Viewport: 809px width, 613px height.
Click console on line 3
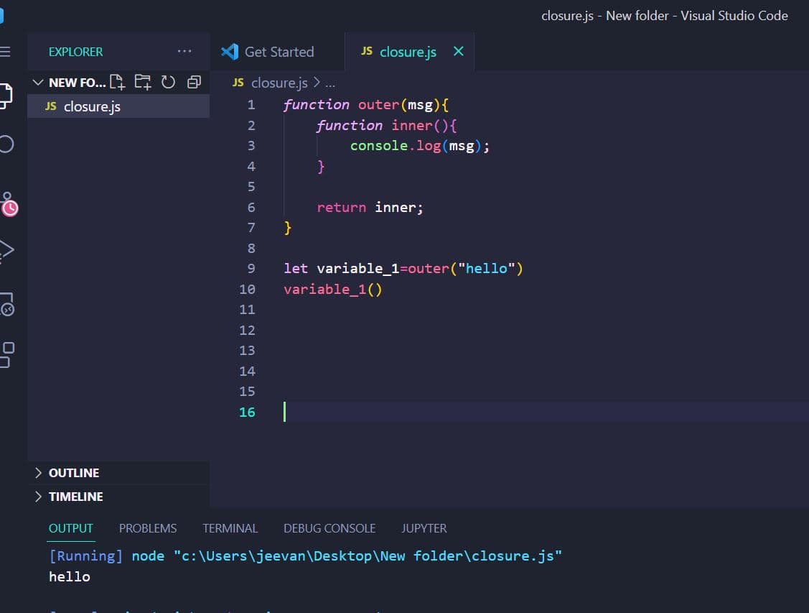(379, 146)
